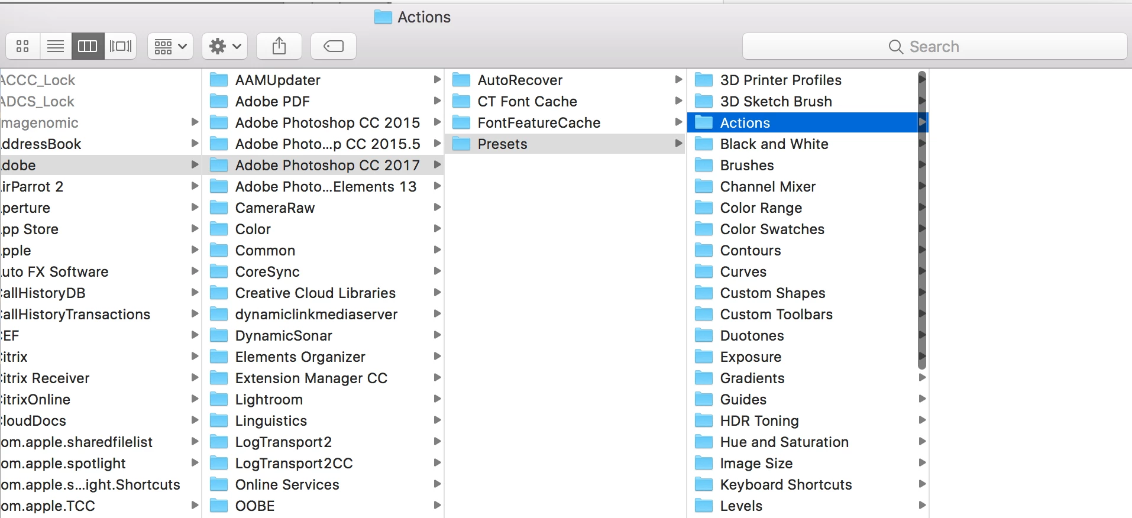Screen dimensions: 1132x518
Task: Select the DynamicSonar folder
Action: click(323, 335)
